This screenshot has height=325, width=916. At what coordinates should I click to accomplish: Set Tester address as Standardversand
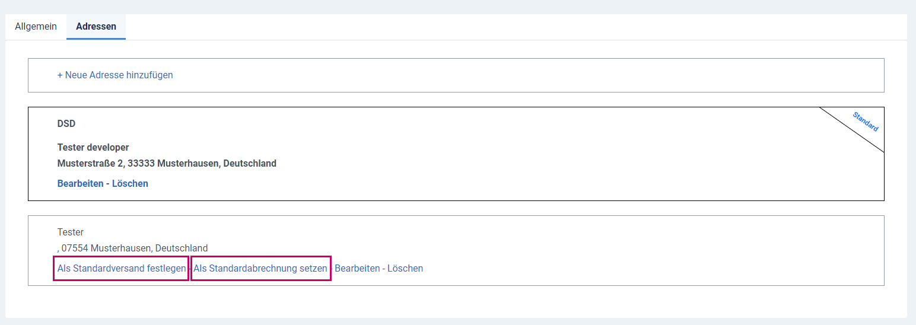pos(122,268)
